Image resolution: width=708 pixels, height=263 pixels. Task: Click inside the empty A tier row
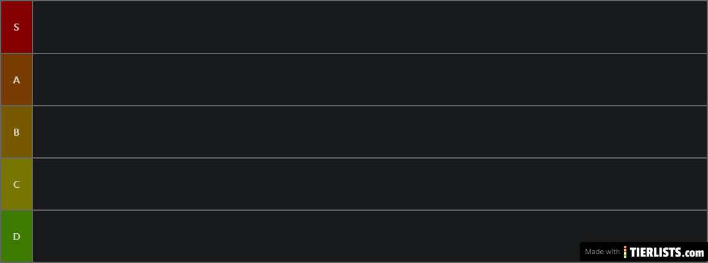click(370, 80)
